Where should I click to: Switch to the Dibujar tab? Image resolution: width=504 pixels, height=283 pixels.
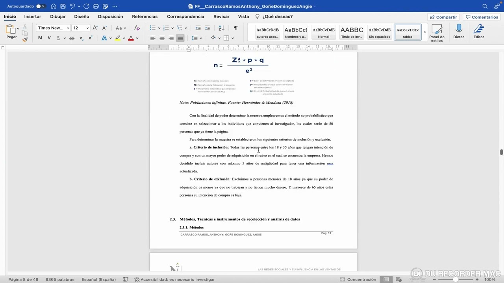[x=58, y=17]
